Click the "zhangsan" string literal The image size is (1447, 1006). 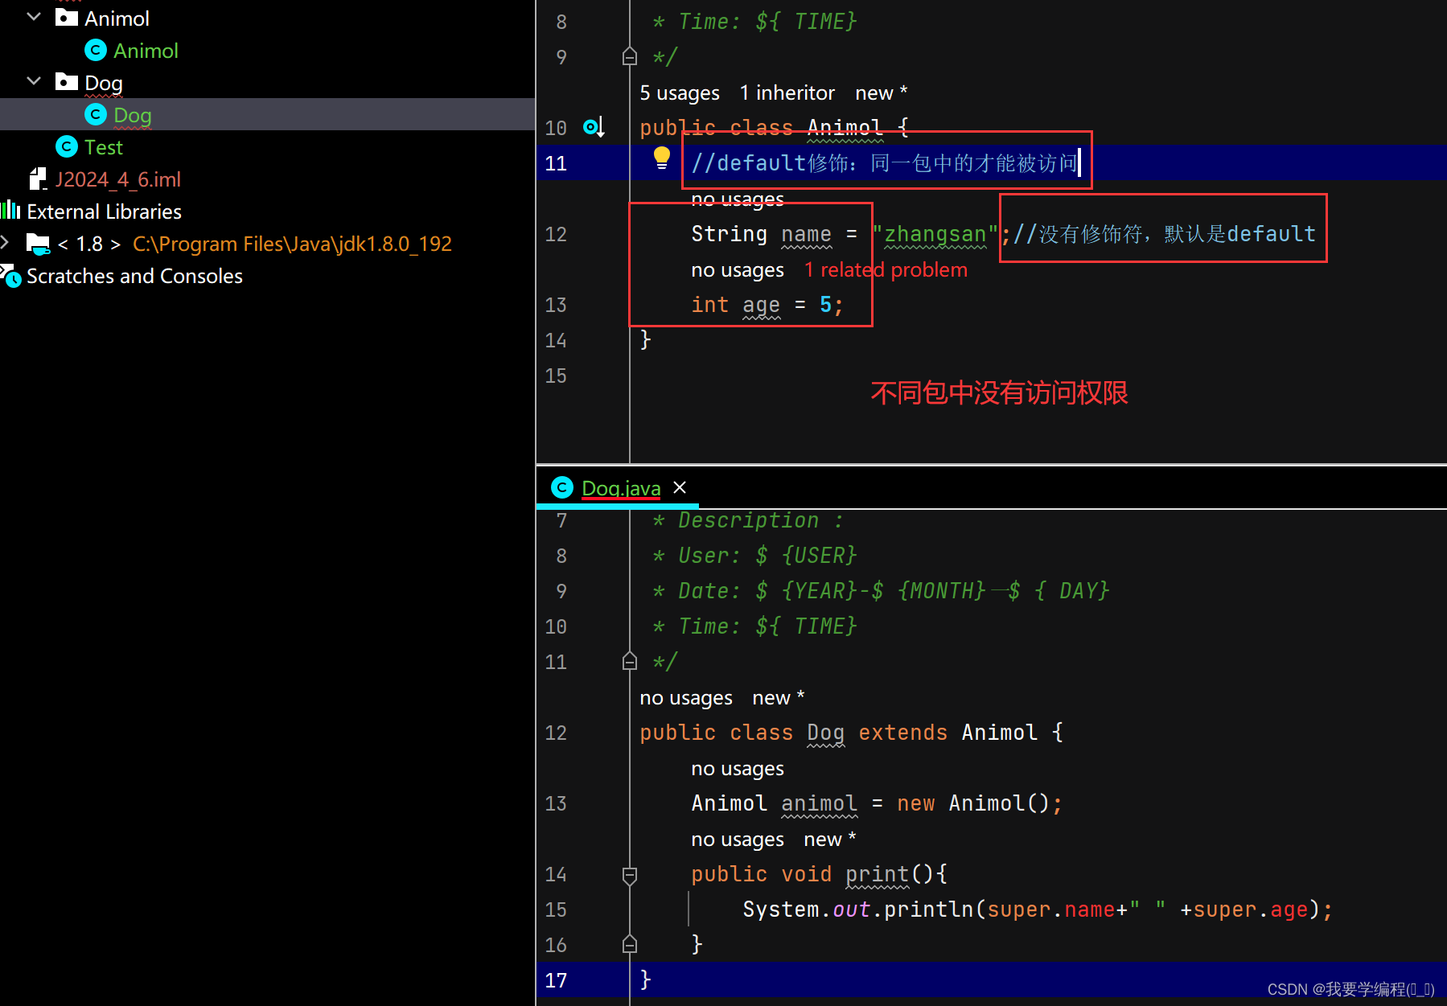(x=935, y=234)
